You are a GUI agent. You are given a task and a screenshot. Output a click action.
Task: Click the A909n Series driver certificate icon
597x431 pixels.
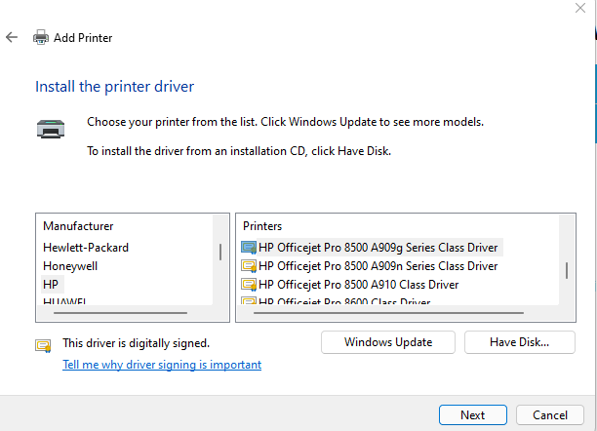tap(249, 266)
